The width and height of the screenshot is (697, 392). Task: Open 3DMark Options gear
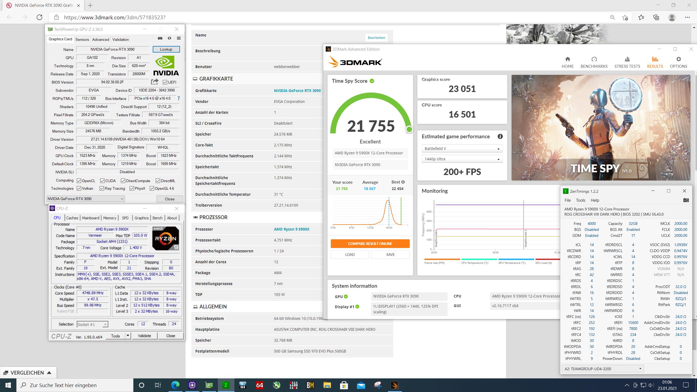click(678, 62)
